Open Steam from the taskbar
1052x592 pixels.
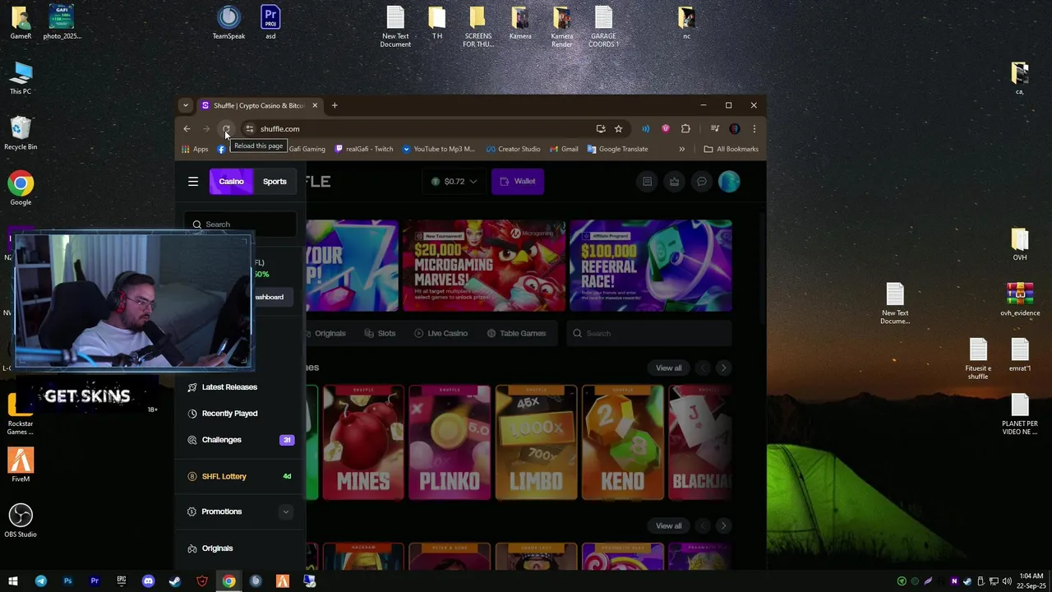[x=175, y=581]
